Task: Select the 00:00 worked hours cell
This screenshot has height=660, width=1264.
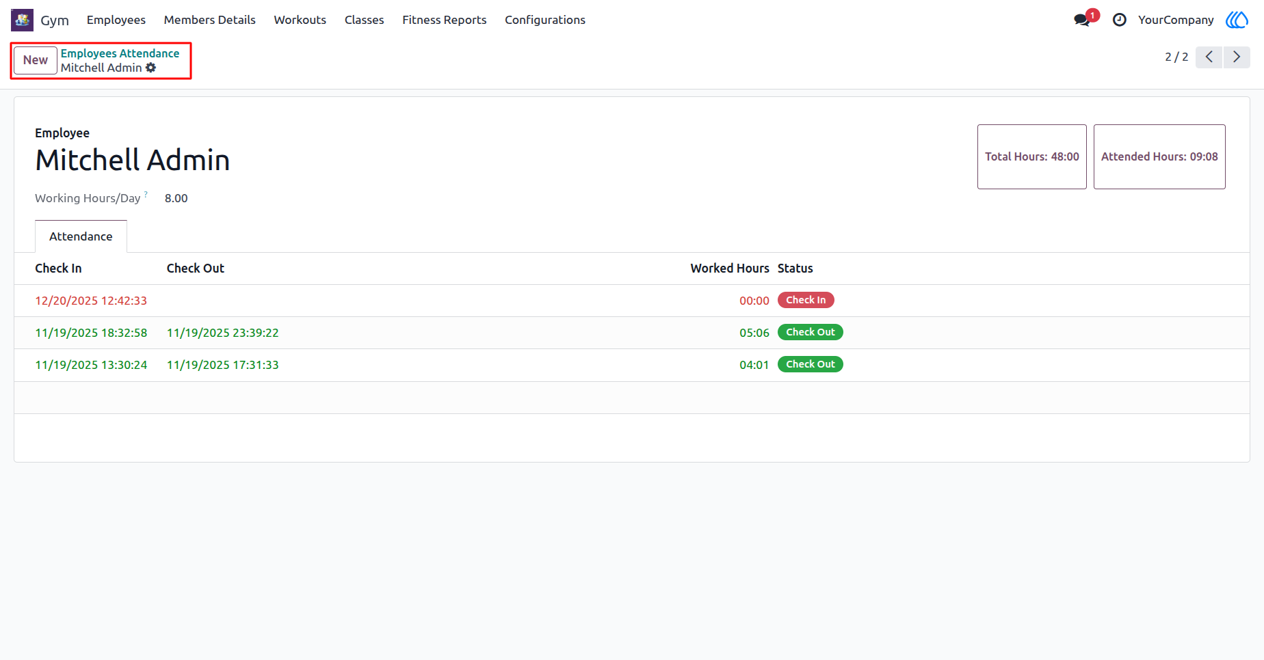Action: (754, 301)
